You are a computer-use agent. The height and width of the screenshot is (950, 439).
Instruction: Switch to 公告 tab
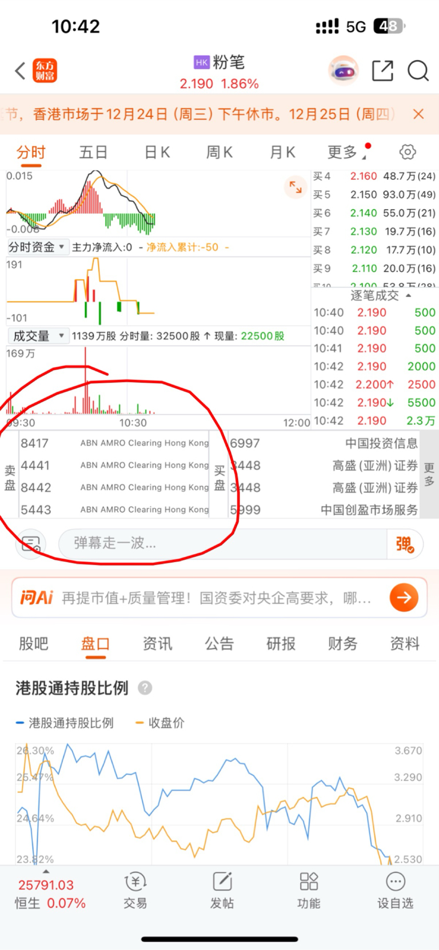[x=219, y=644]
